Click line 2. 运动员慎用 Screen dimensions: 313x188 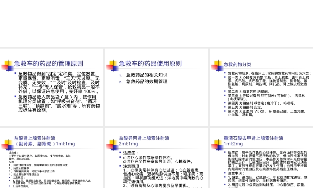(21, 186)
